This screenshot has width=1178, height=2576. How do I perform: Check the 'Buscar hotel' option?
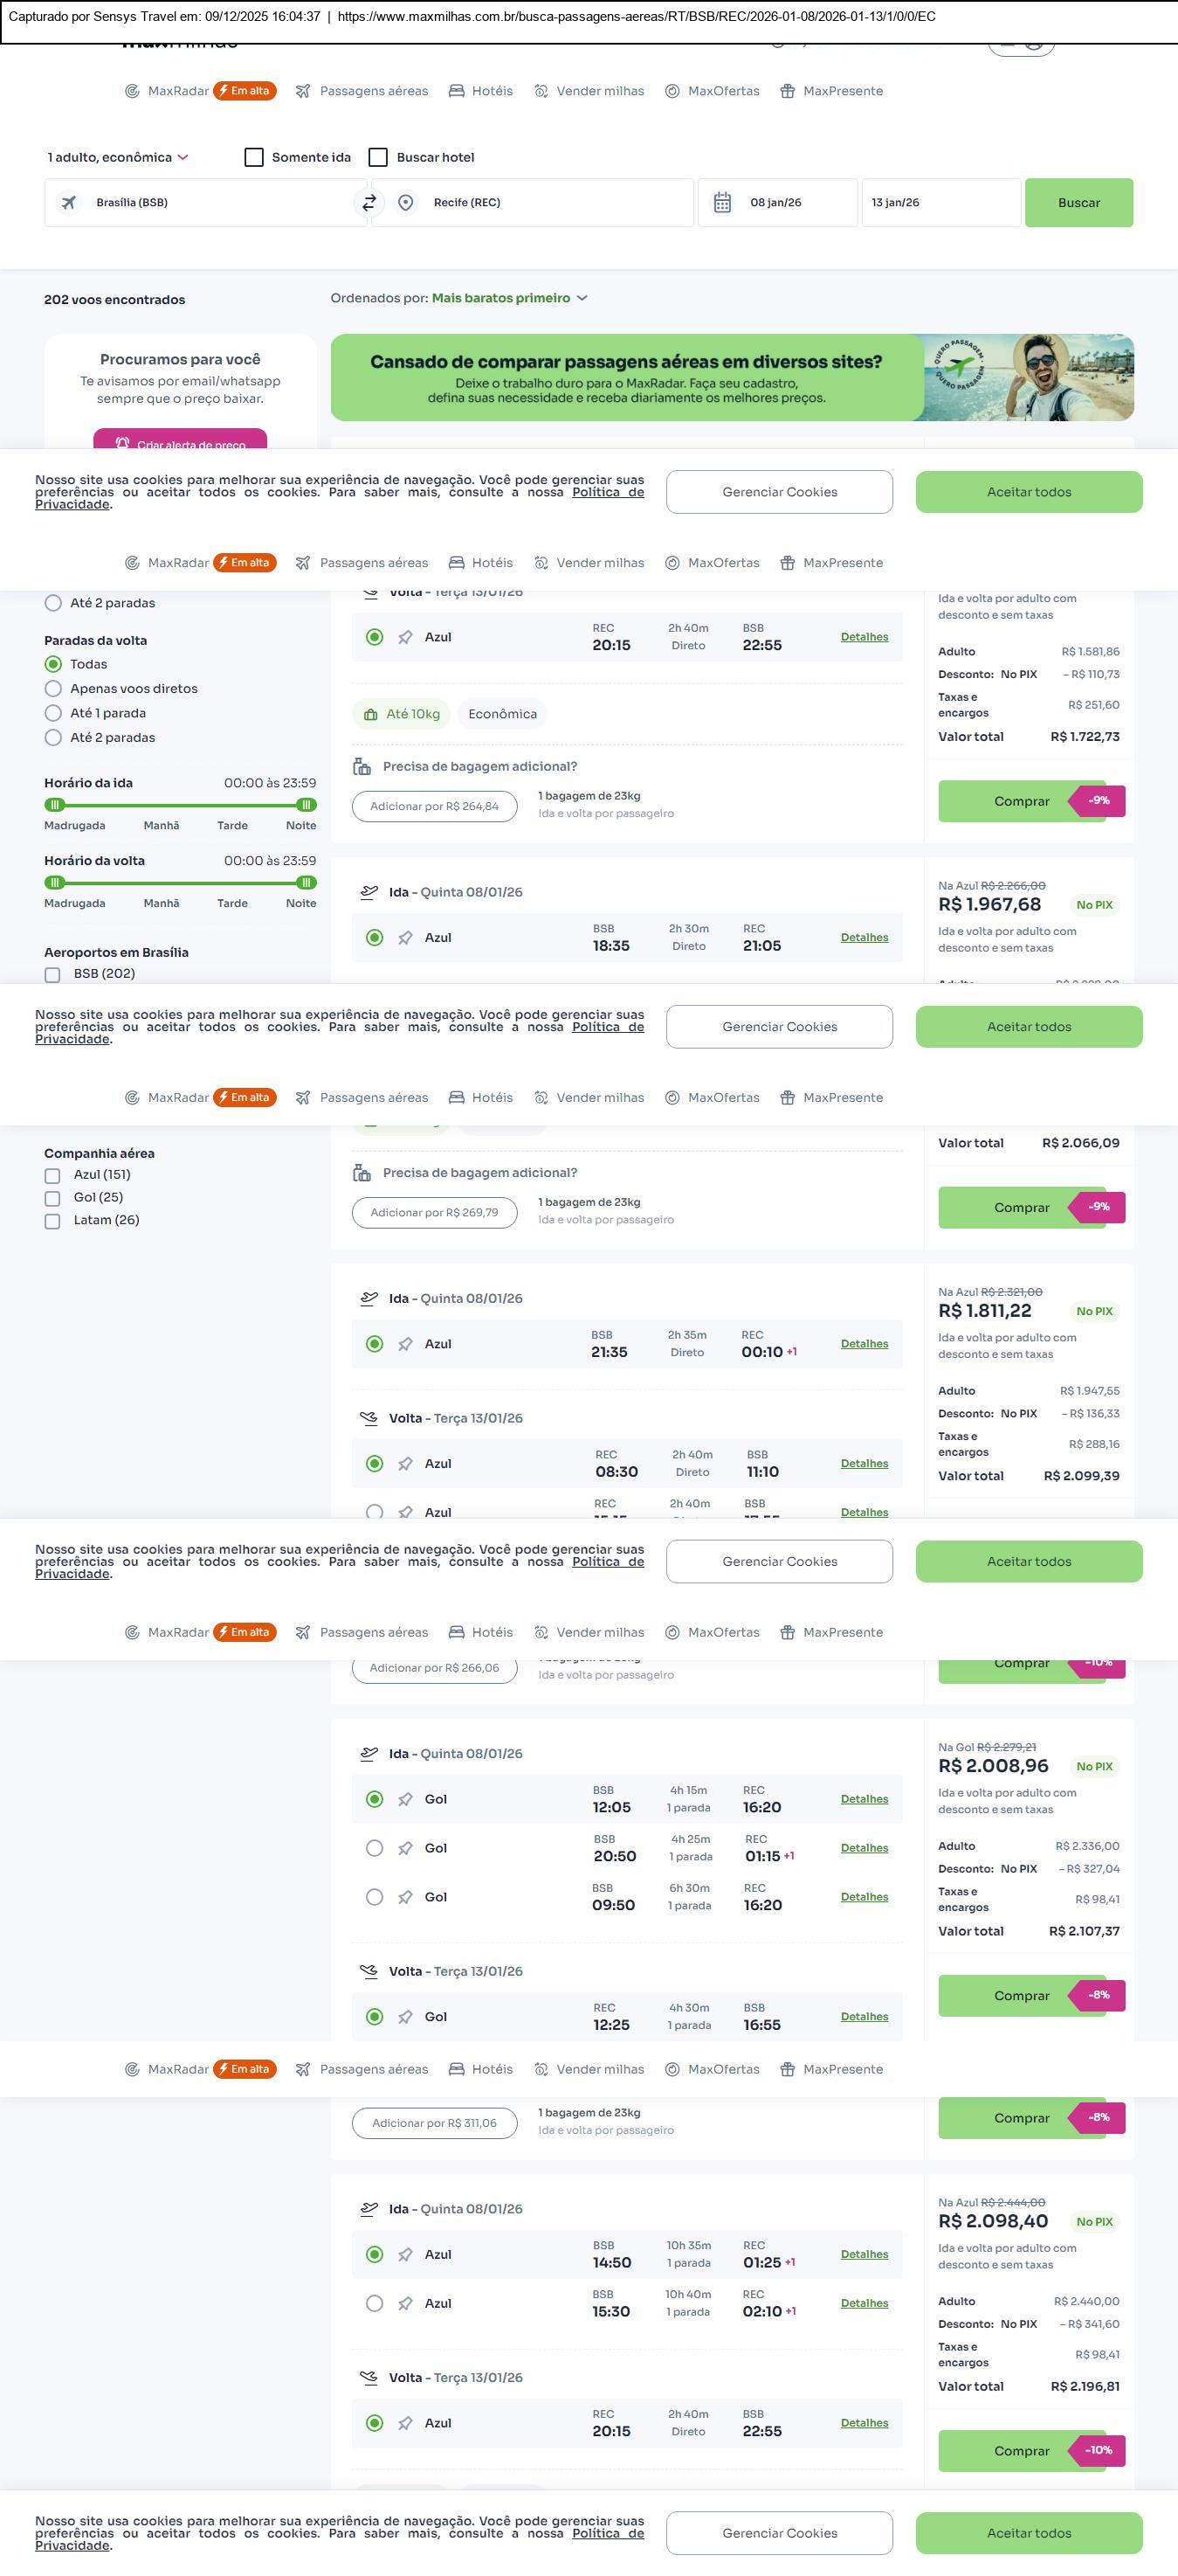pos(378,158)
